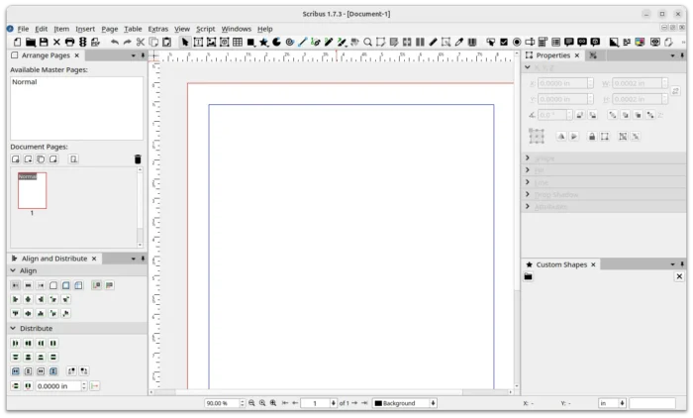This screenshot has height=418, width=693.
Task: Click the Insert Table tool
Action: click(238, 42)
